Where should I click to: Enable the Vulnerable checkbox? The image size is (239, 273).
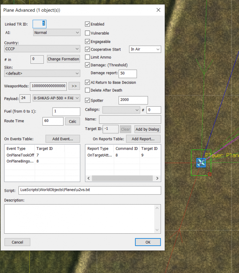(87, 33)
